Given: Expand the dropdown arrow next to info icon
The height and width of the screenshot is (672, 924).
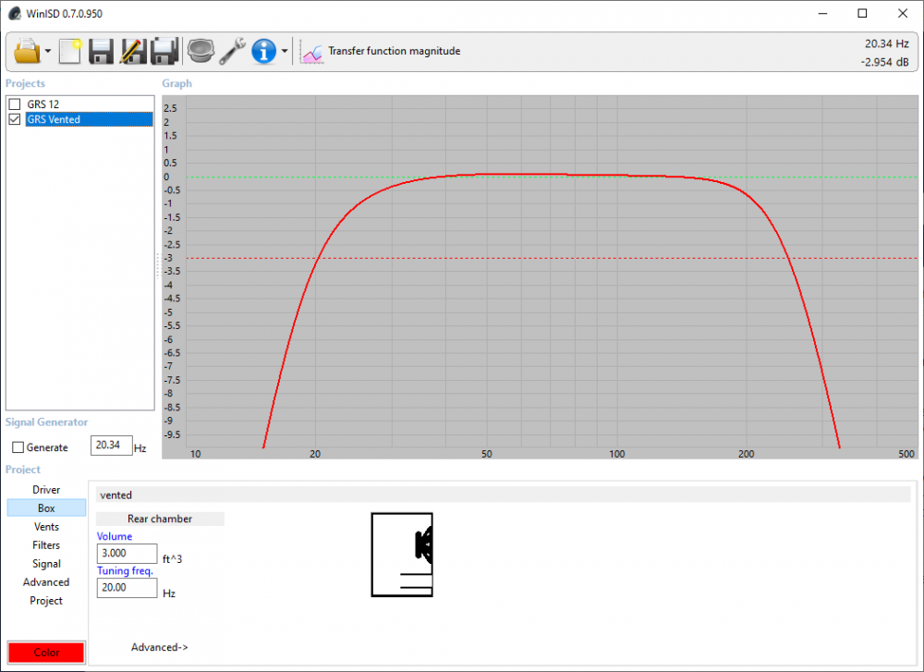Looking at the screenshot, I should (285, 52).
